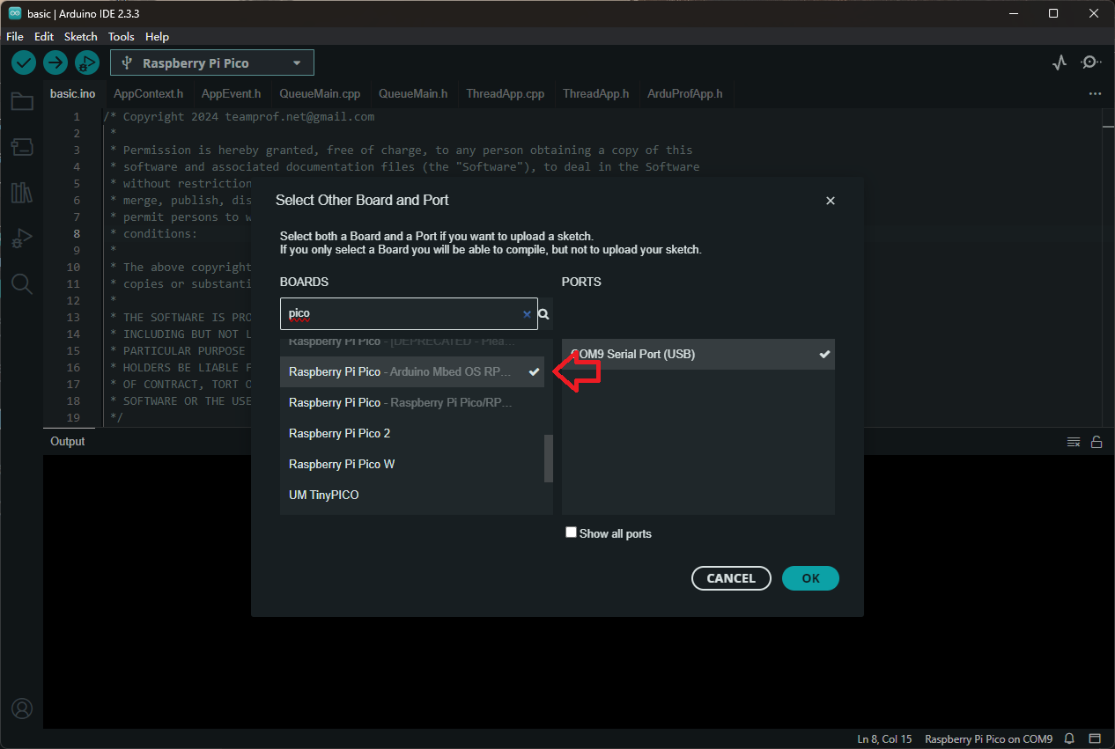This screenshot has height=749, width=1115.
Task: Open the Boards Manager sidebar icon
Action: point(22,146)
